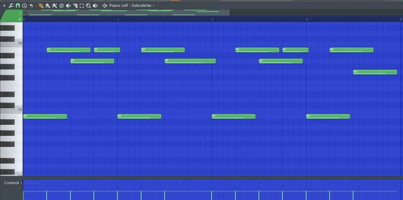403x200 pixels.
Task: Click the curved undo arrow icon
Action: point(31,6)
